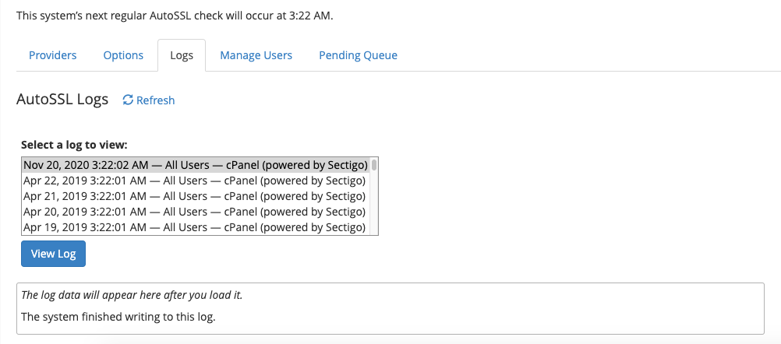Image resolution: width=781 pixels, height=344 pixels.
Task: Open the Pending Queue tab
Action: click(358, 55)
